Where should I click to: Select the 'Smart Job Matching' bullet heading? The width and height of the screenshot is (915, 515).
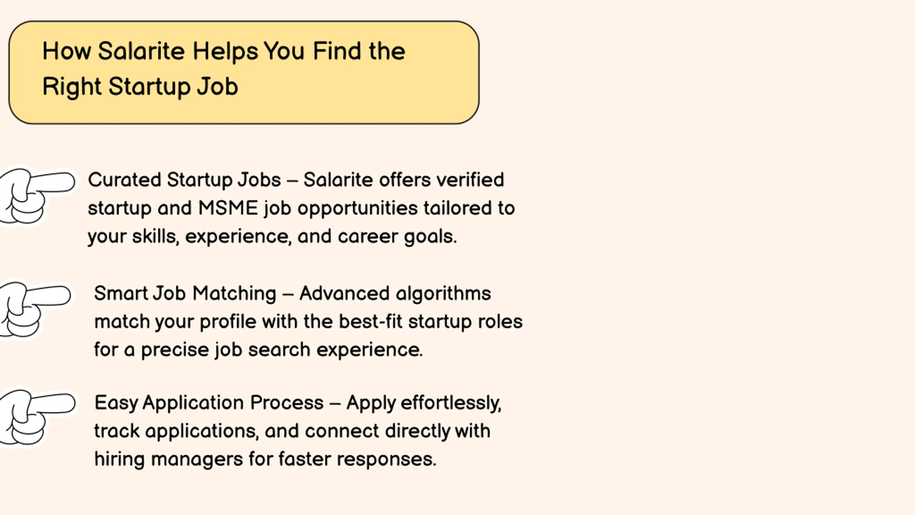click(x=185, y=294)
